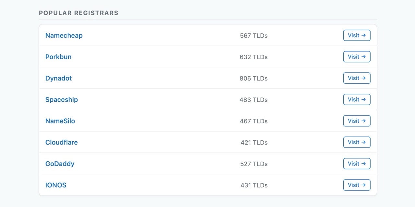415x207 pixels.
Task: Select the Dynadot registrar name
Action: tap(58, 78)
